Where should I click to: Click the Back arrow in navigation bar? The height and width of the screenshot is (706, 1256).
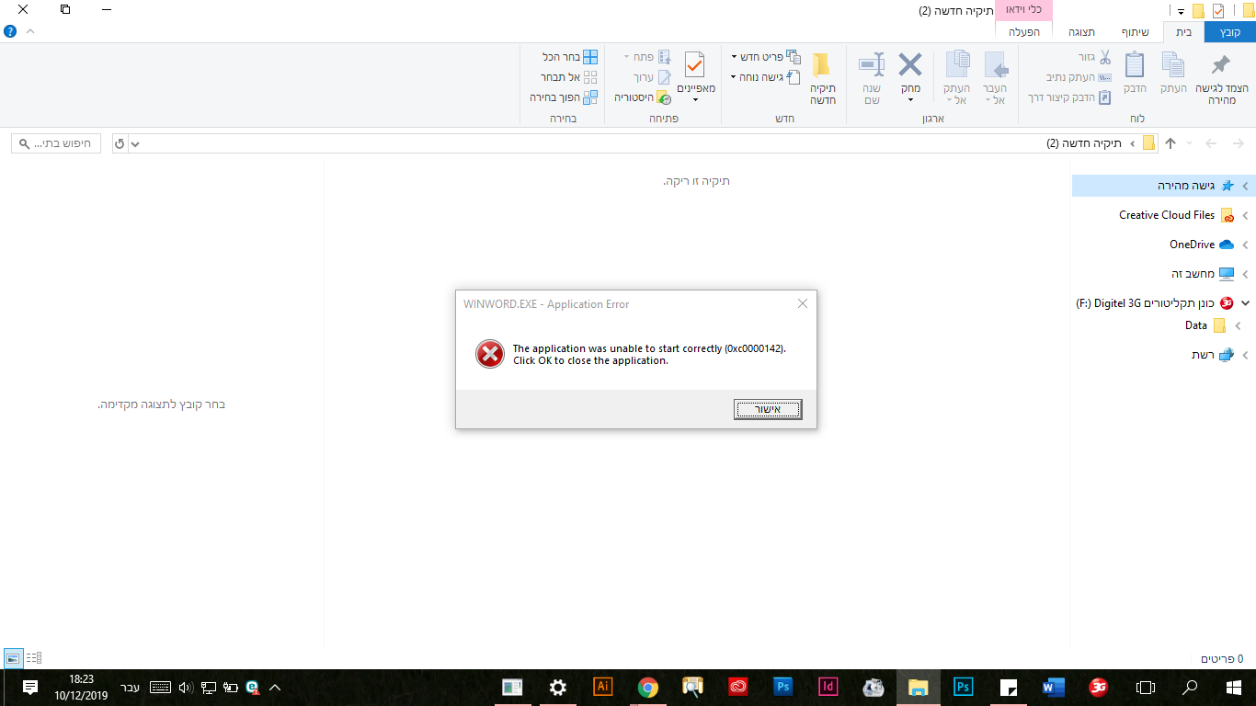[1238, 143]
